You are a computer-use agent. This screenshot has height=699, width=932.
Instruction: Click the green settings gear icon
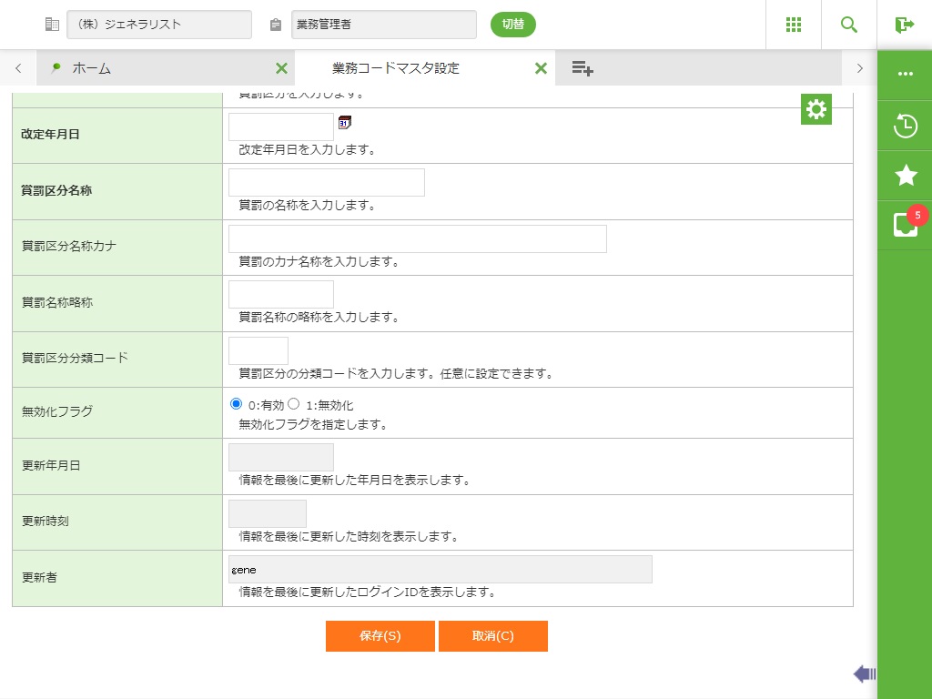[x=816, y=109]
